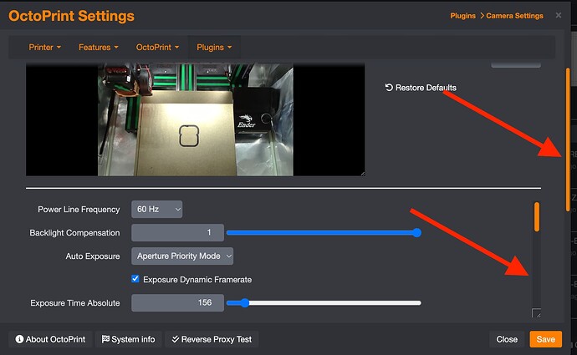The height and width of the screenshot is (355, 577).
Task: Click the OctoPrint Settings title
Action: click(x=71, y=16)
